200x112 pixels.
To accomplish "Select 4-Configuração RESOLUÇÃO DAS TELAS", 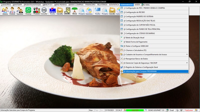I will click(x=154, y=21).
